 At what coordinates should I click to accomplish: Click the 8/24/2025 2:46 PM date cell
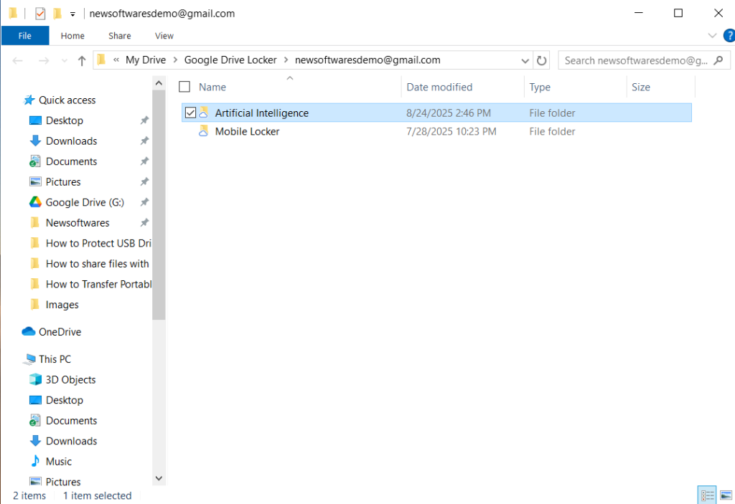tap(448, 113)
